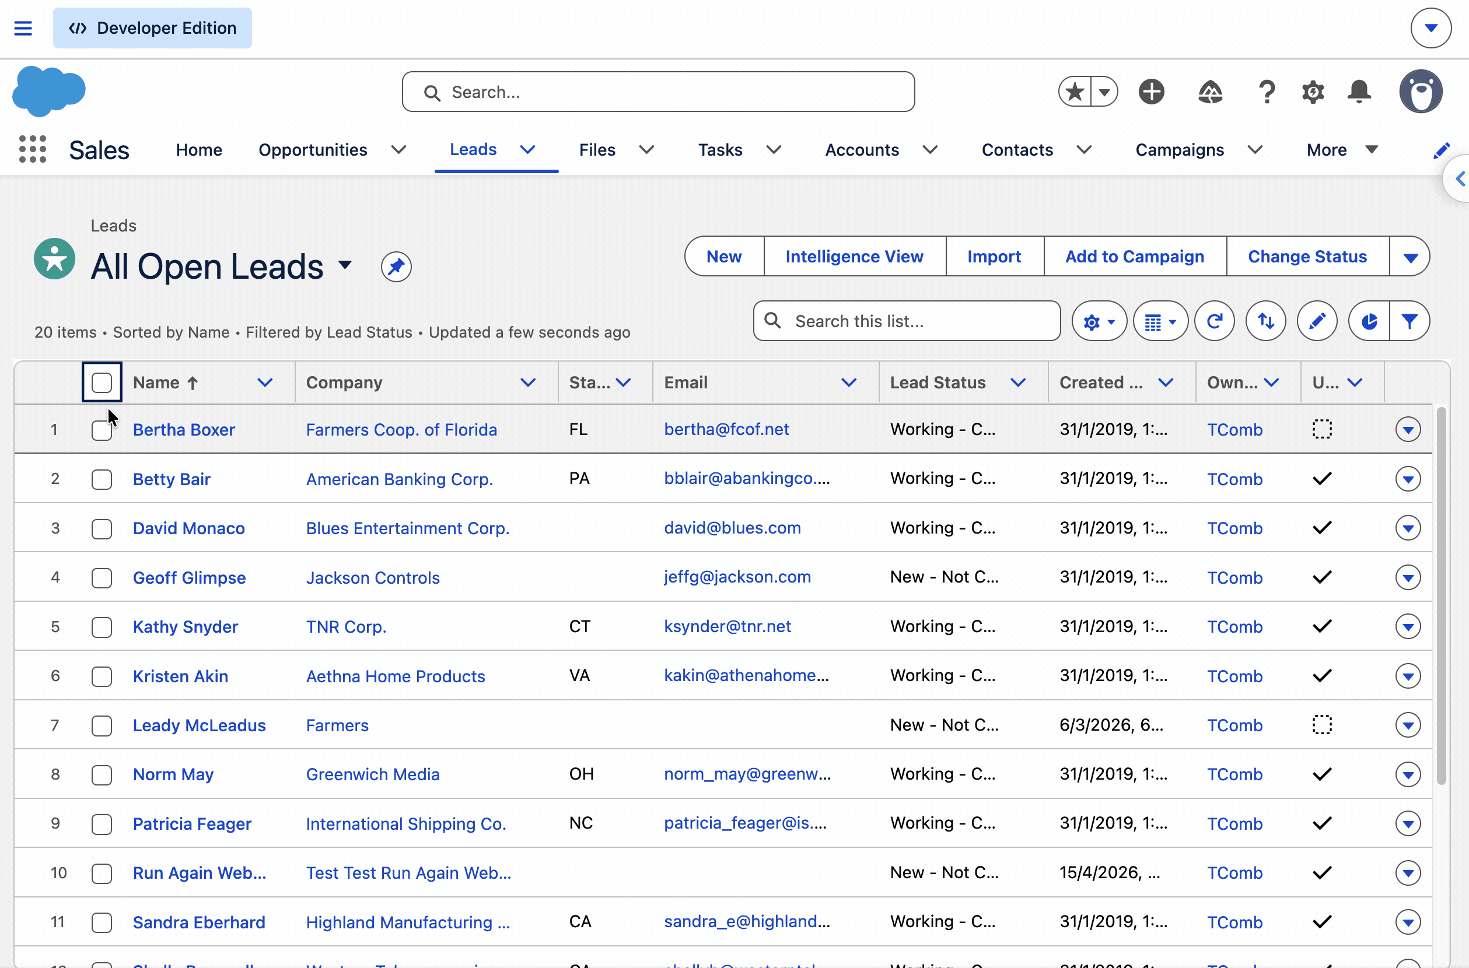Open the Kathy Snyder lead link
Screen dimensions: 1469x968
pos(186,627)
